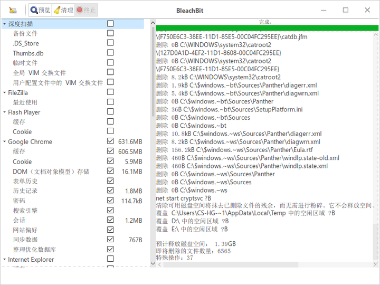Click the Abort (终止) stop button

click(86, 10)
